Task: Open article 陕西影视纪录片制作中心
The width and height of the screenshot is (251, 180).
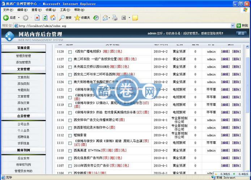Action: [91, 127]
